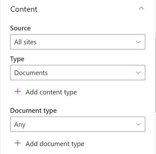156x154 pixels.
Task: Click the Source field label
Action: point(20,28)
